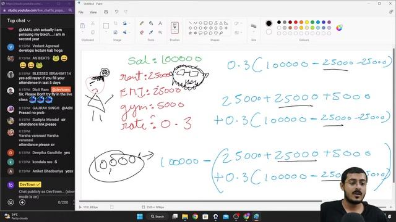Open Google Chrome from taskbar
The image size is (396, 222).
(195, 216)
